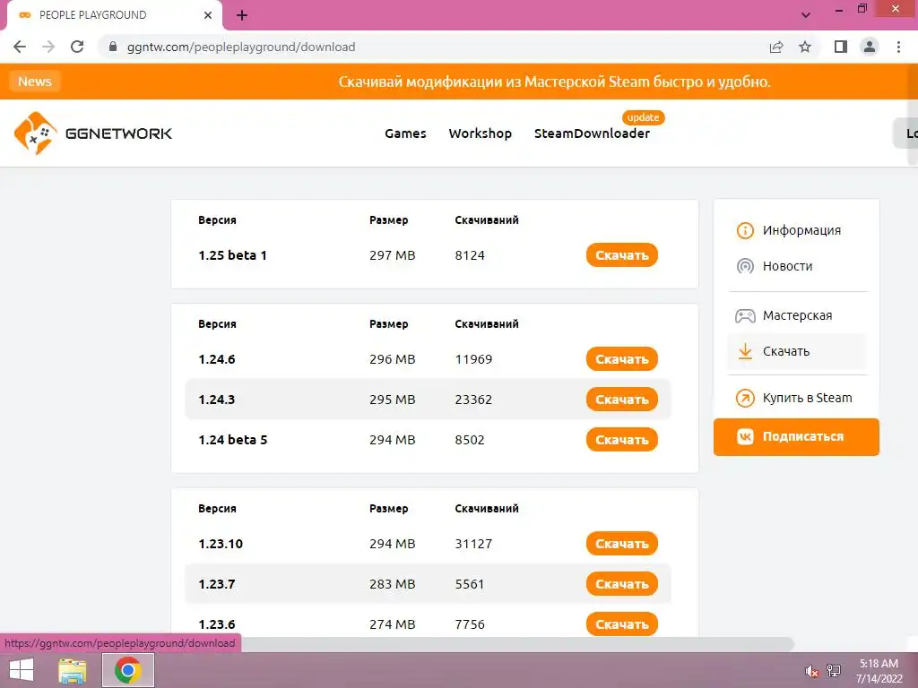Image resolution: width=918 pixels, height=688 pixels.
Task: Click the browser back arrow
Action: point(20,47)
